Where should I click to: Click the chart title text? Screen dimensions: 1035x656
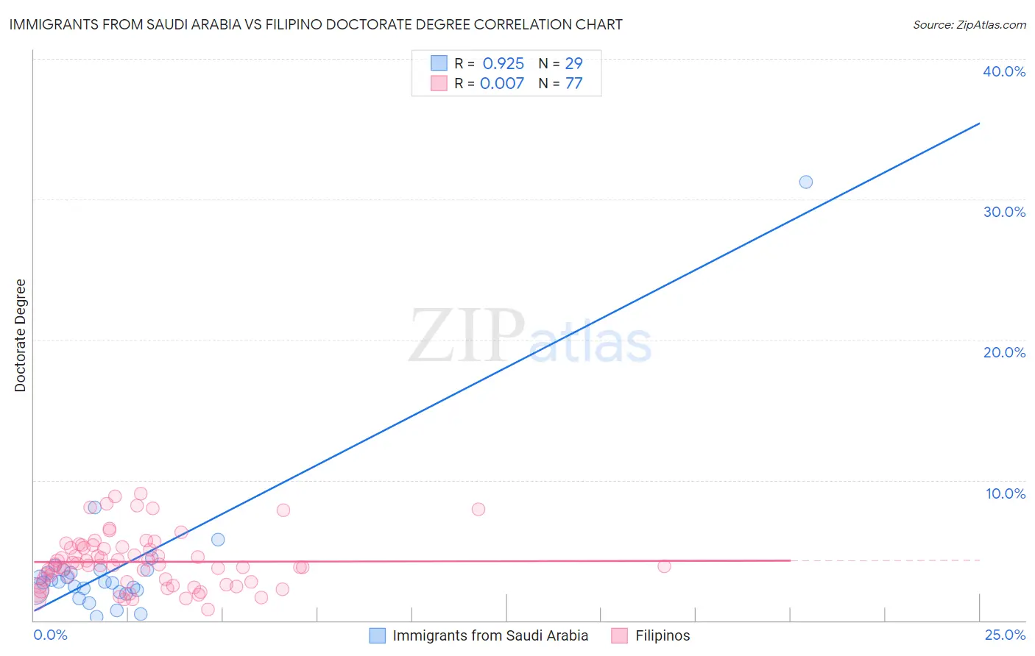(x=316, y=24)
